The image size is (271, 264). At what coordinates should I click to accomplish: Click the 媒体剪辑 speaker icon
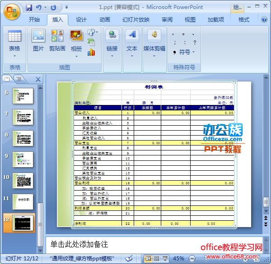[x=154, y=34]
